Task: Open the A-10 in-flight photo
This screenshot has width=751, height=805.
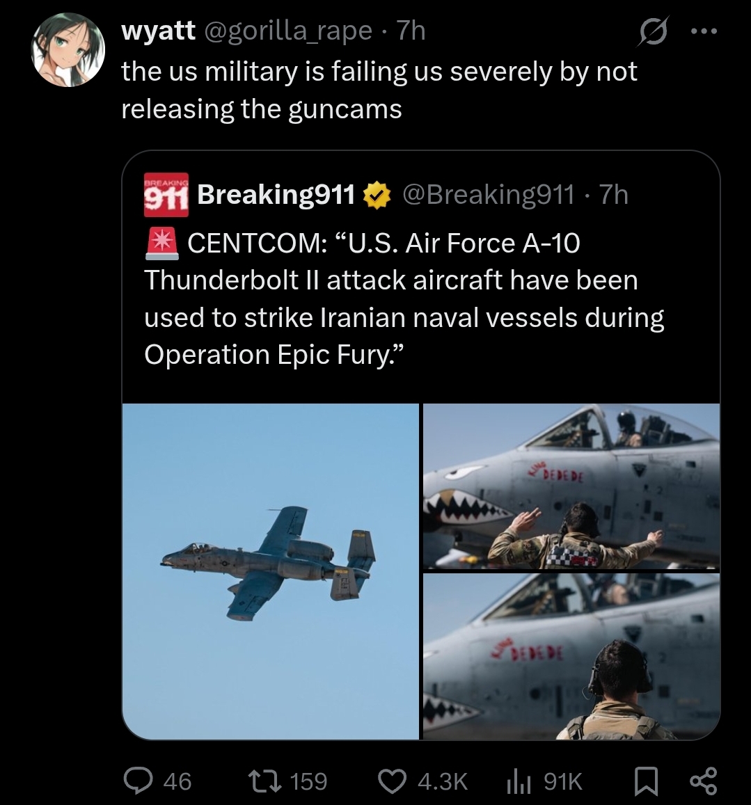Action: pyautogui.click(x=270, y=571)
